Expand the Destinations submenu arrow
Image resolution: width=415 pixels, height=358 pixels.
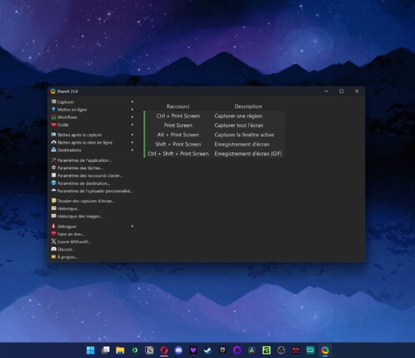click(x=132, y=150)
